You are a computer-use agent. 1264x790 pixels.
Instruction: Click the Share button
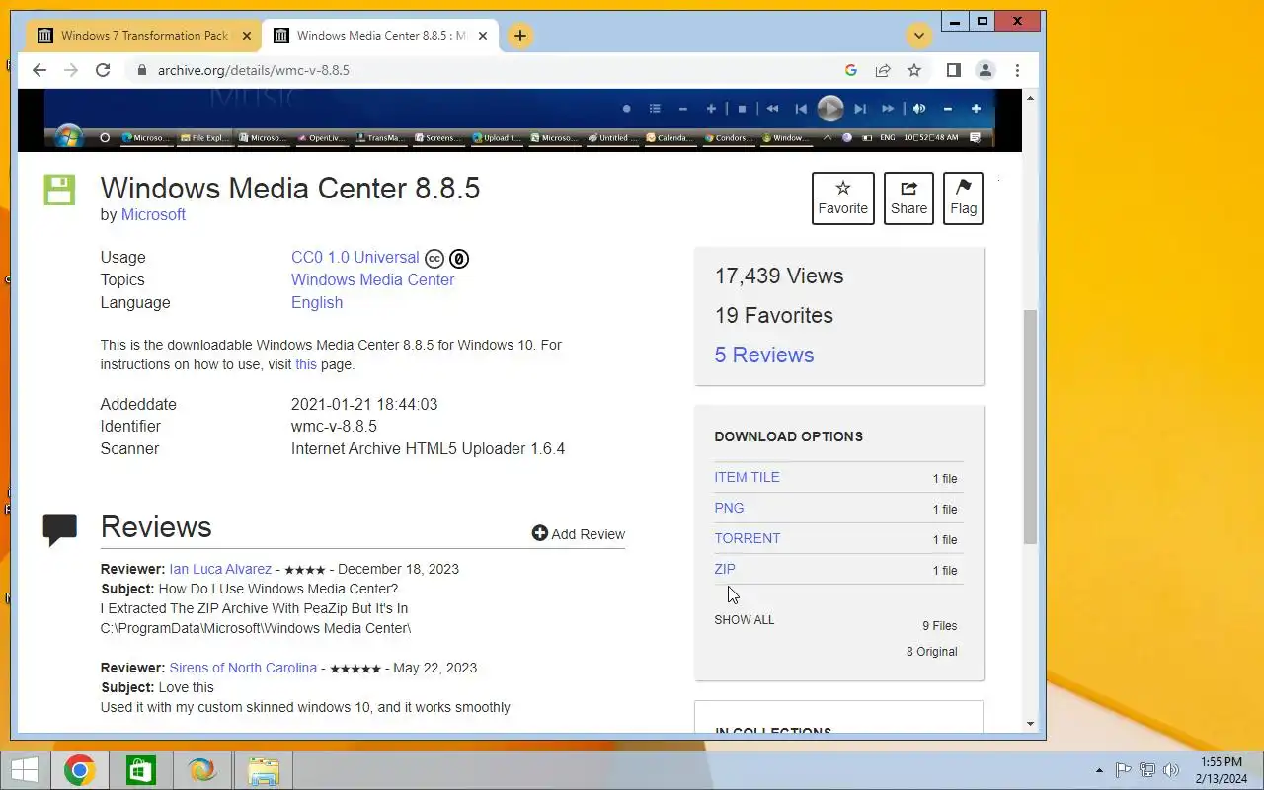908,198
